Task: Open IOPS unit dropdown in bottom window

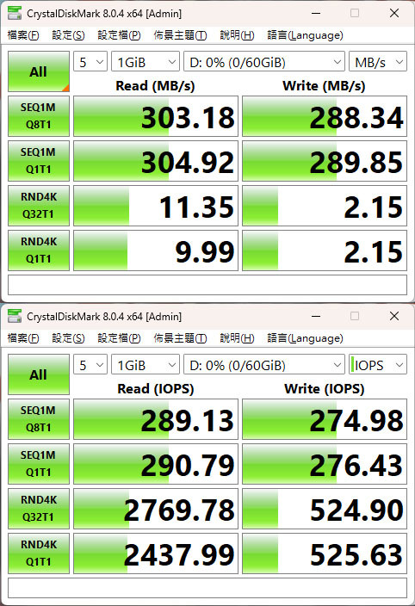Action: click(378, 365)
